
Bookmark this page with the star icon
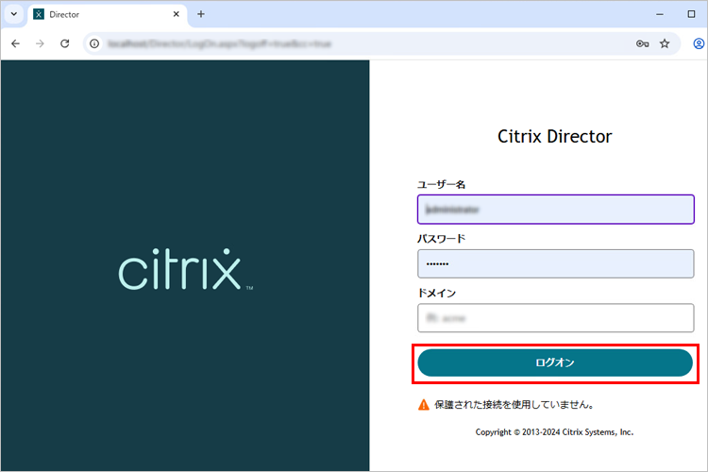665,43
